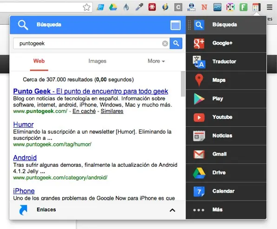277x229 pixels.
Task: Click the blue flame extension icon
Action: tap(126, 7)
